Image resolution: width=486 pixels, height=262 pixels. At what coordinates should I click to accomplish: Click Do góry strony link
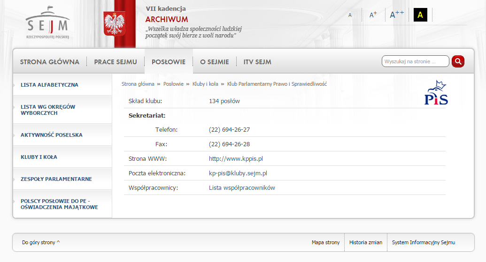tap(41, 242)
